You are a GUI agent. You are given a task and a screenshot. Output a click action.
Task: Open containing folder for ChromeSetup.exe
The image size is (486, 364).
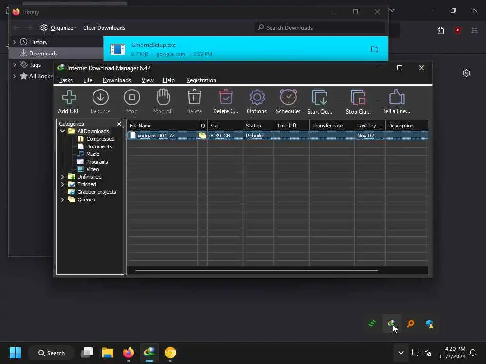[x=374, y=49]
